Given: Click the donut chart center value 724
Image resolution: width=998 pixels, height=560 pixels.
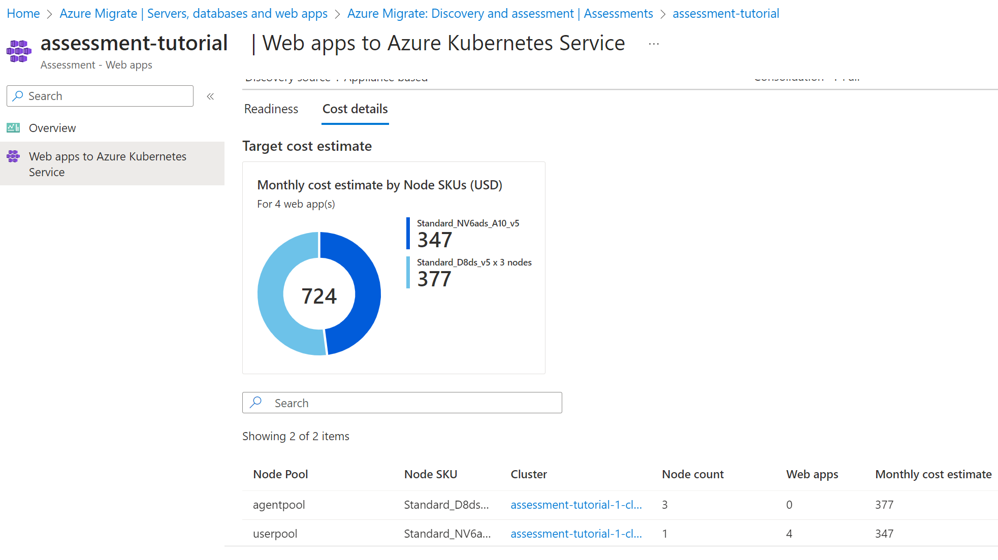Looking at the screenshot, I should (x=319, y=294).
